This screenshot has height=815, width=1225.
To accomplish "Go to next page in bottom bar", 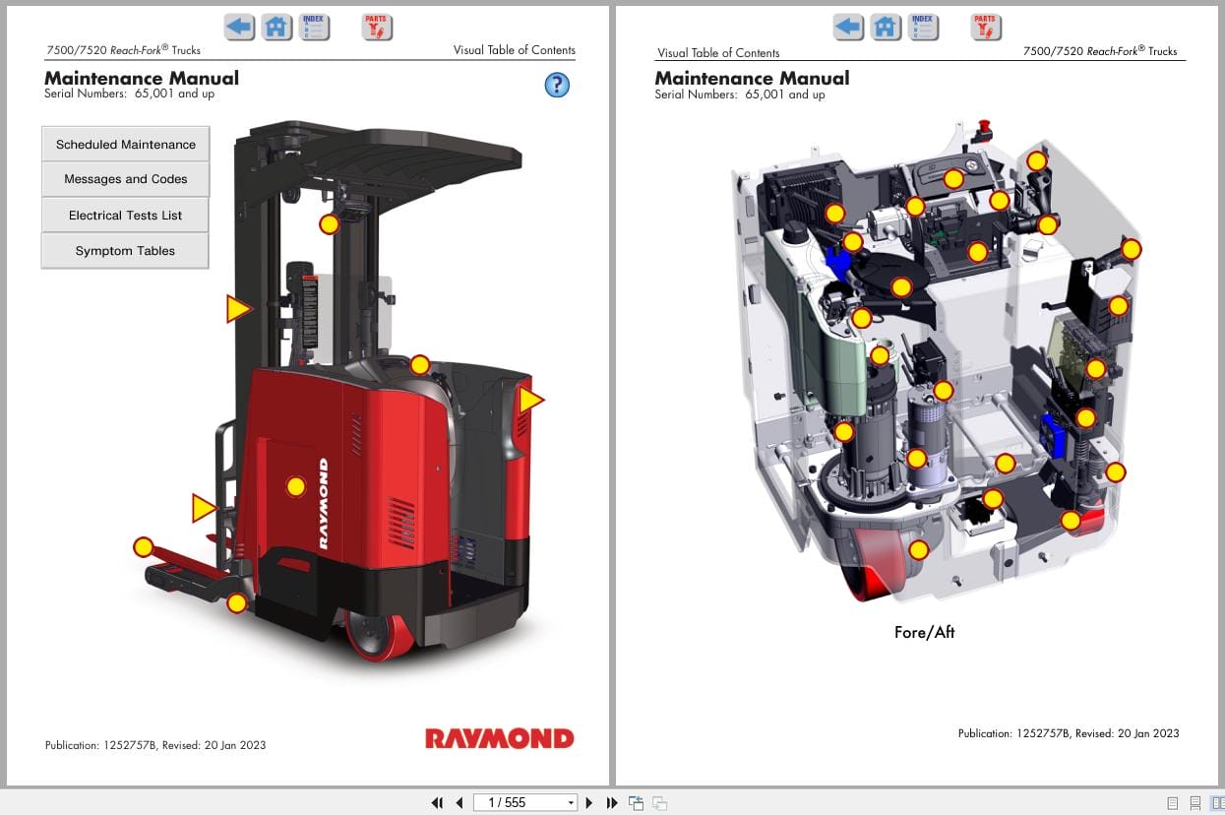I will point(589,803).
